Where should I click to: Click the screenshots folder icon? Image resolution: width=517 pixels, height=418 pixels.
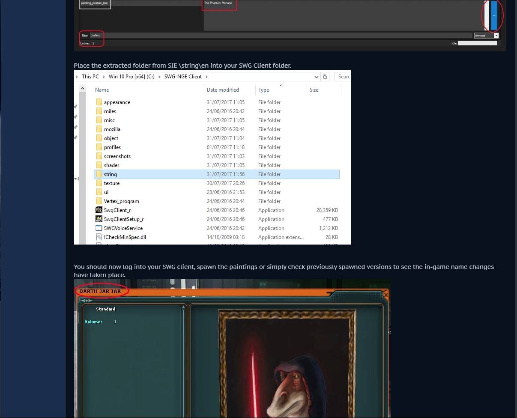pos(99,156)
